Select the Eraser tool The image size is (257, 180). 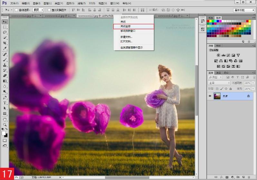click(5, 76)
